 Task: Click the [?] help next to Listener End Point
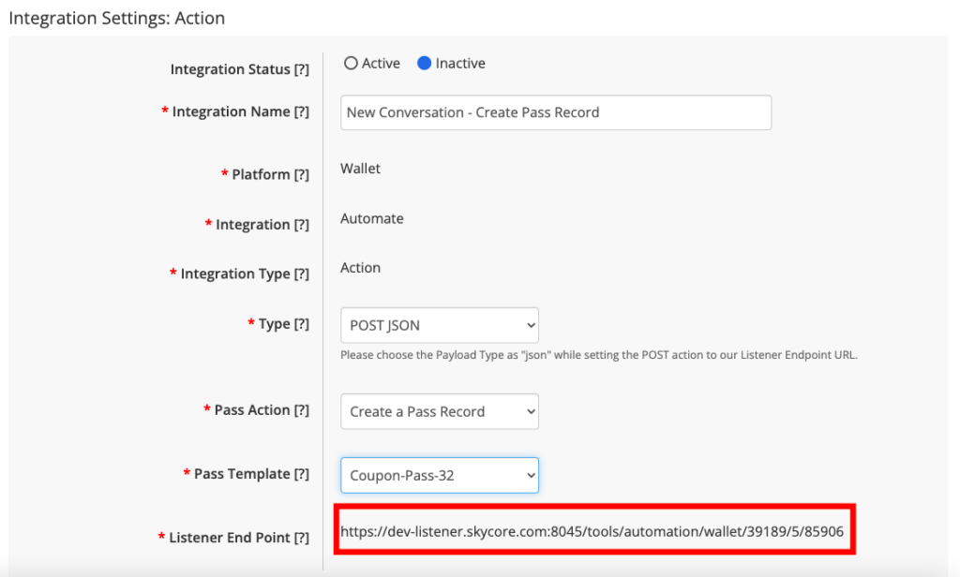coord(301,538)
